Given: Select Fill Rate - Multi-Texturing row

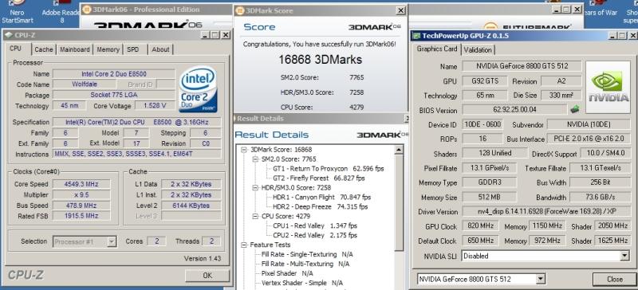Looking at the screenshot, I should pos(305,264).
